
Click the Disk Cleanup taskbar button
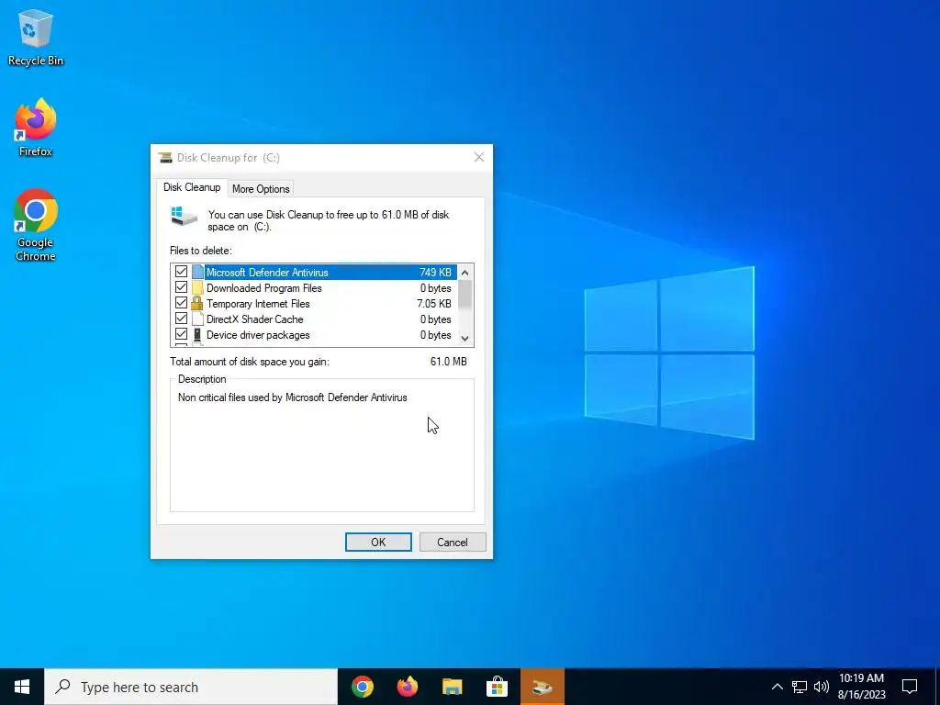[543, 687]
